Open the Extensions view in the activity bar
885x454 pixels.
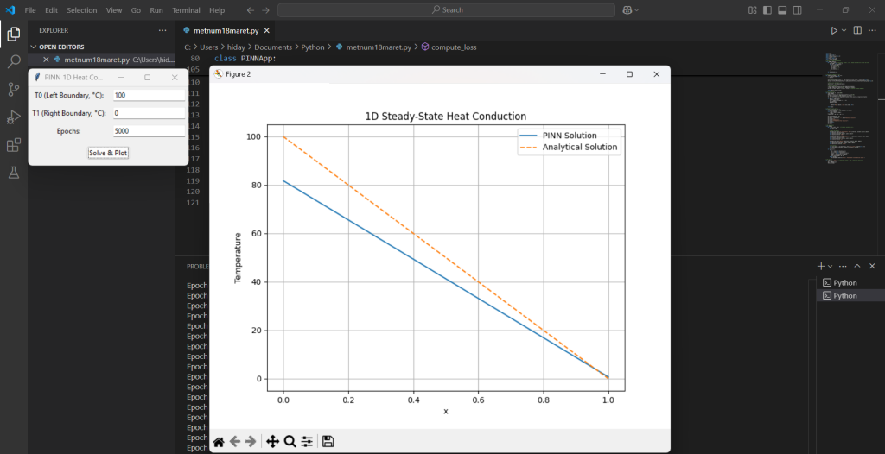click(14, 145)
